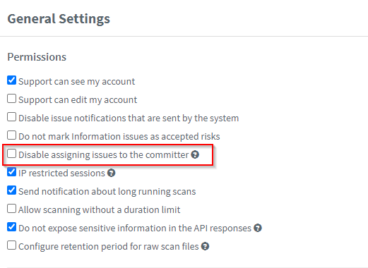Viewport: 368px width, 268px height.
Task: Click label Send notification about long running scans
Action: (x=107, y=192)
